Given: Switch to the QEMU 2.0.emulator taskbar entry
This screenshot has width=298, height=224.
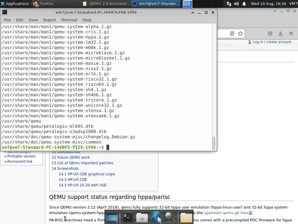Looking at the screenshot, I should [107, 3].
